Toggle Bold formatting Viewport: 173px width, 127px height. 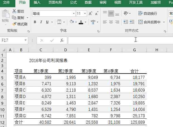[35, 22]
